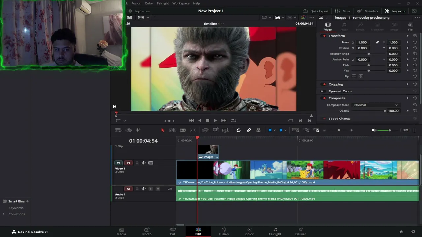Open the Workspace menu
This screenshot has height=237, width=422.
(181, 3)
